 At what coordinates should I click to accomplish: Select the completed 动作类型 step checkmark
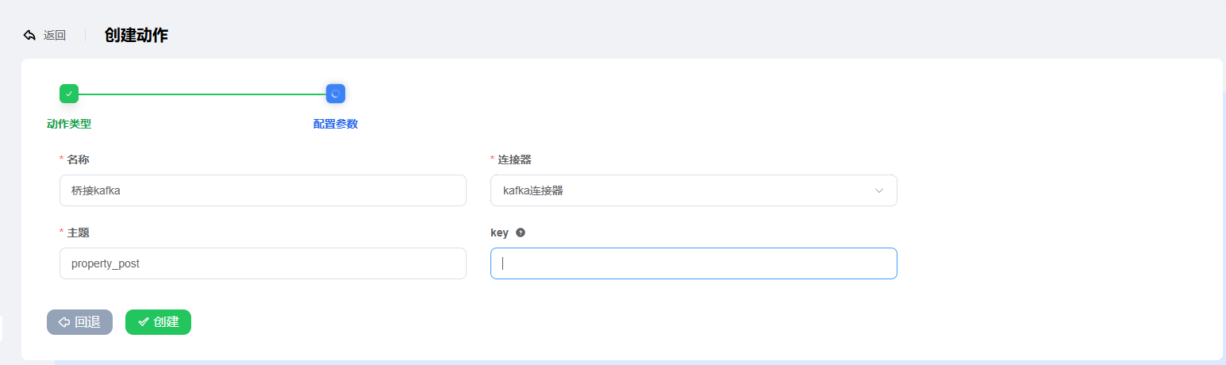(69, 94)
